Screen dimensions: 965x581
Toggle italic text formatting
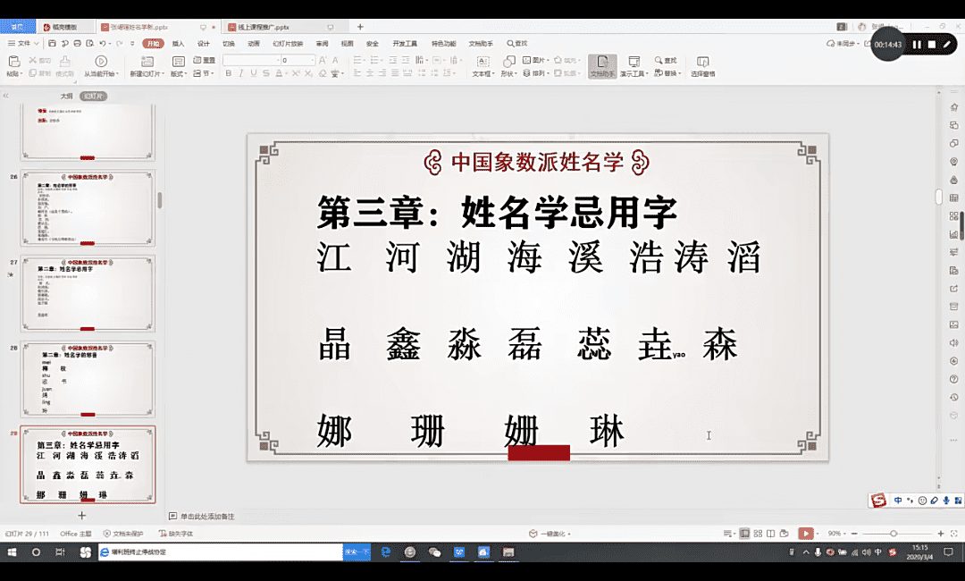tap(240, 73)
